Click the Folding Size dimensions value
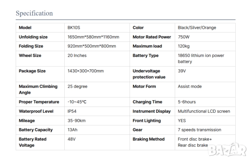The width and height of the screenshot is (251, 161). [92, 46]
